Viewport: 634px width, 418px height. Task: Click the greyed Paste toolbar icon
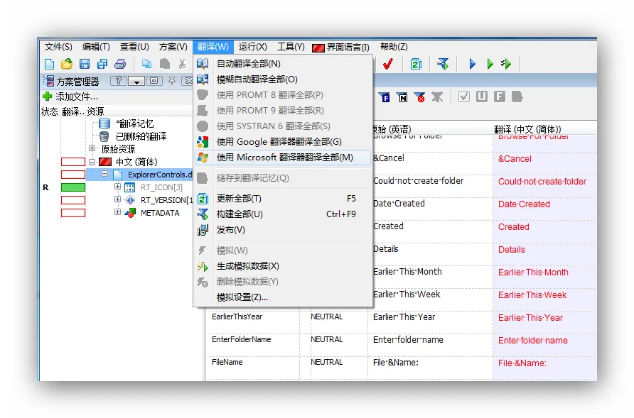pyautogui.click(x=165, y=64)
